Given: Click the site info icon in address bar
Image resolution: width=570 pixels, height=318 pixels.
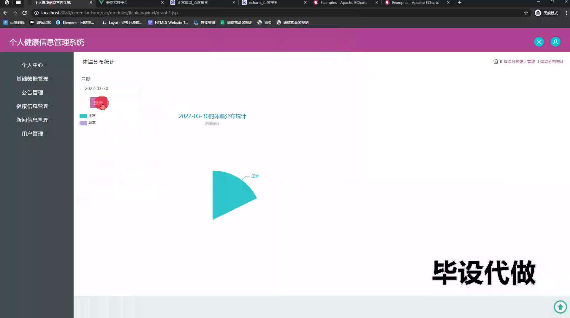Looking at the screenshot, I should [x=36, y=13].
